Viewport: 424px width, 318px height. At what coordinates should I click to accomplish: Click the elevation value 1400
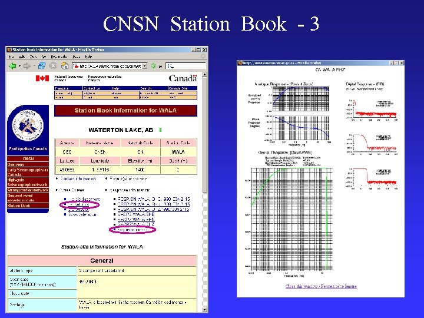point(140,170)
